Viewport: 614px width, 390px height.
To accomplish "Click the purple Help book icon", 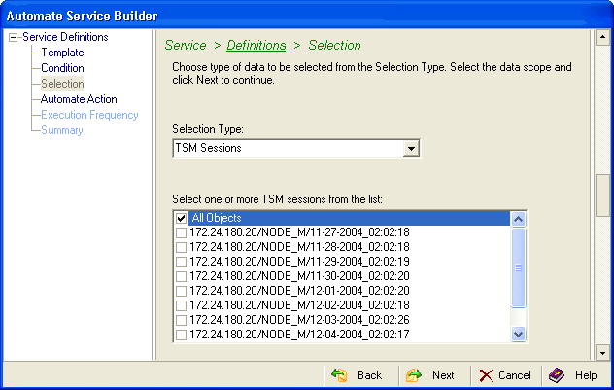I will click(x=557, y=375).
